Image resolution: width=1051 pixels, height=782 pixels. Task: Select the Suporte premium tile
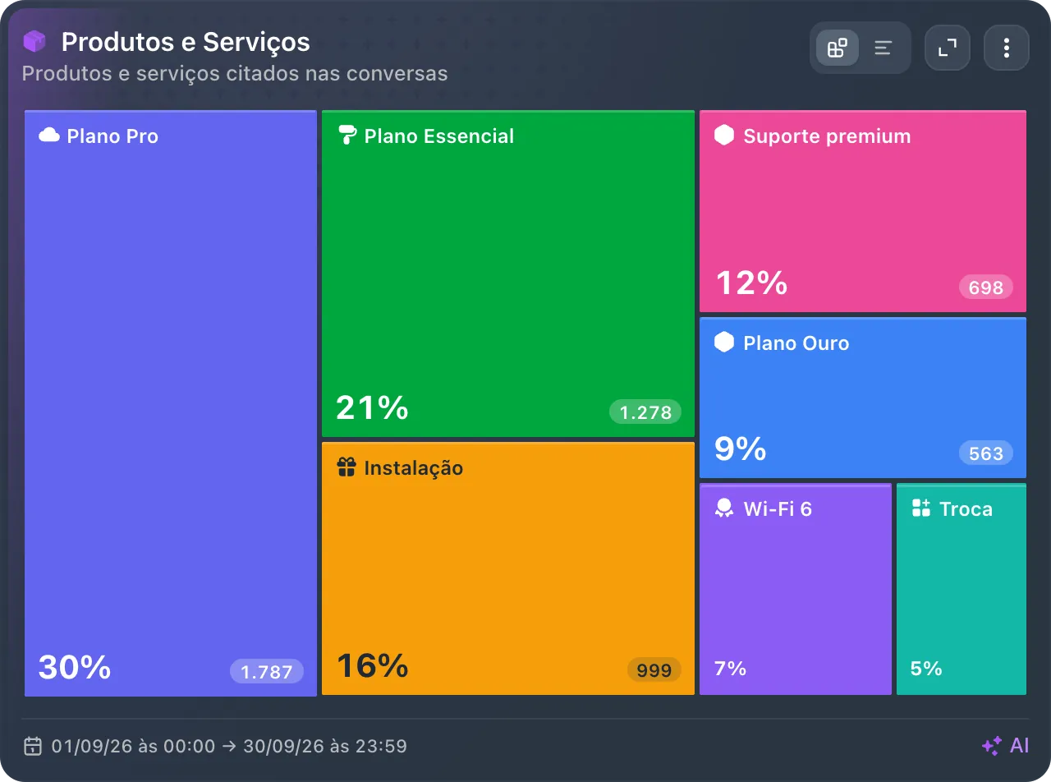pos(863,211)
